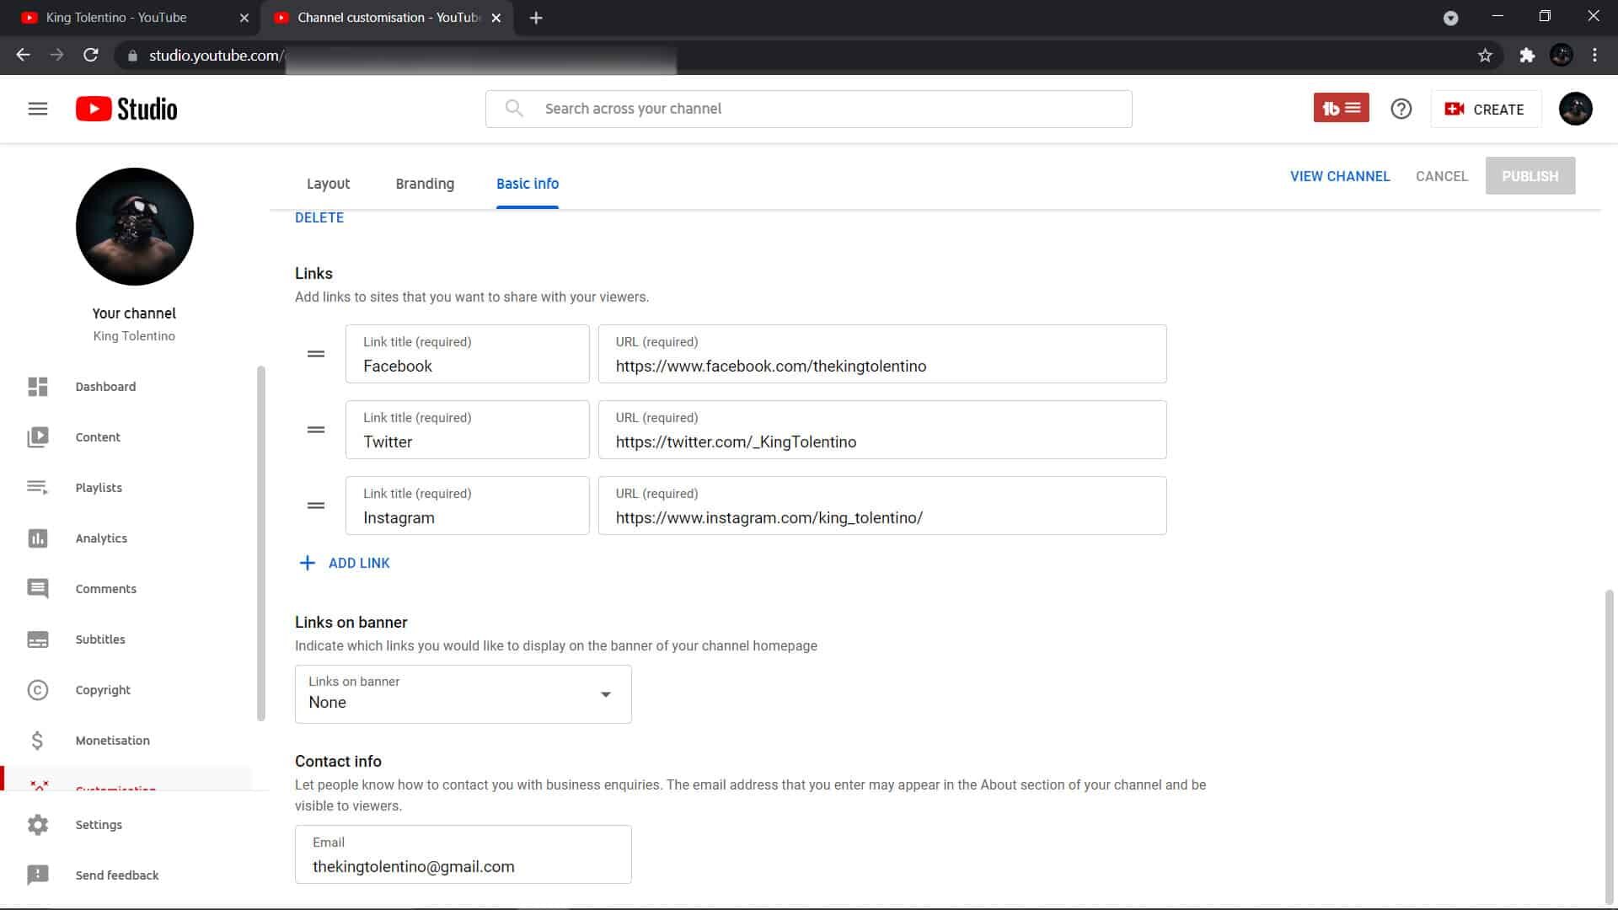Click PUBLISH to save changes
The width and height of the screenshot is (1618, 910).
point(1530,175)
